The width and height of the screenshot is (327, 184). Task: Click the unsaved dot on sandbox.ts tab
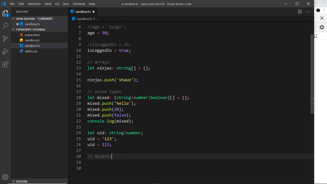(x=94, y=12)
